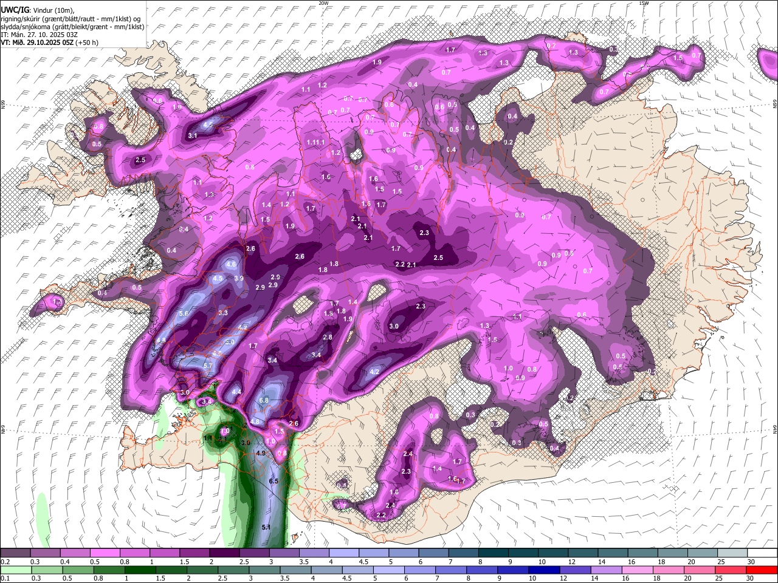
Task: Pick top legend swatch between 0.5 and 0.8
Action: tap(105, 553)
